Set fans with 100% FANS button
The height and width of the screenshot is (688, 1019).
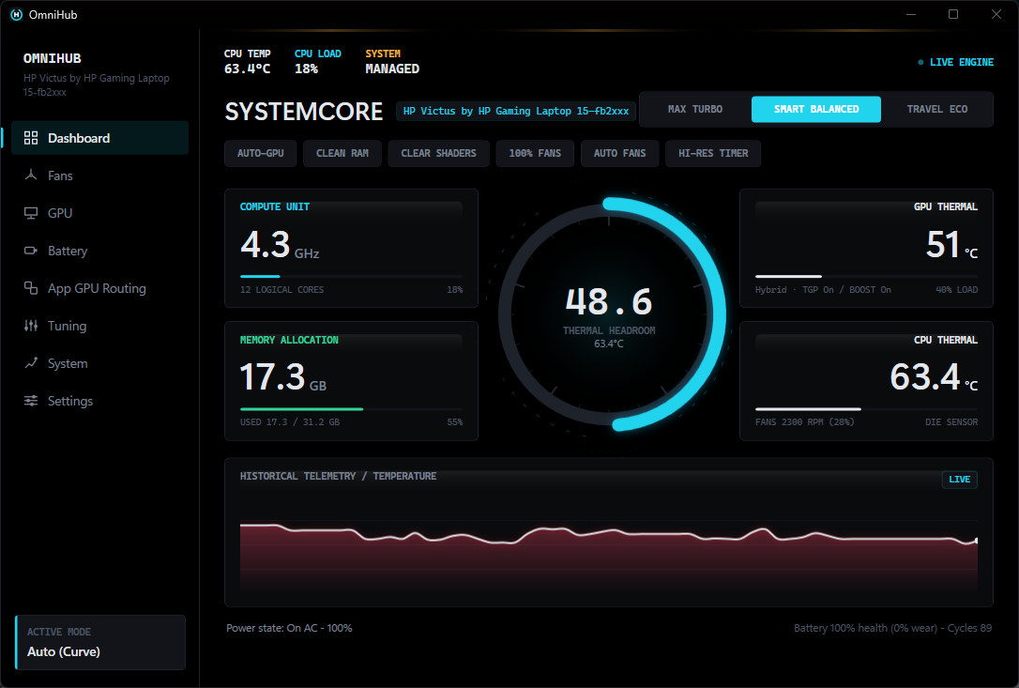tap(535, 154)
